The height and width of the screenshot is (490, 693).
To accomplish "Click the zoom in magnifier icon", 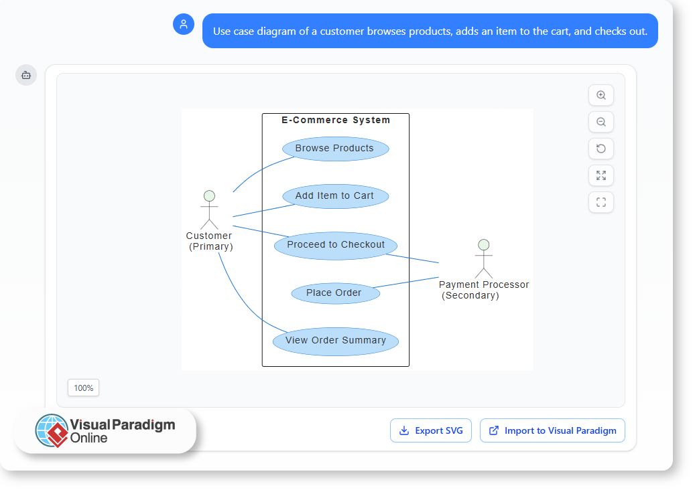I will pos(601,96).
